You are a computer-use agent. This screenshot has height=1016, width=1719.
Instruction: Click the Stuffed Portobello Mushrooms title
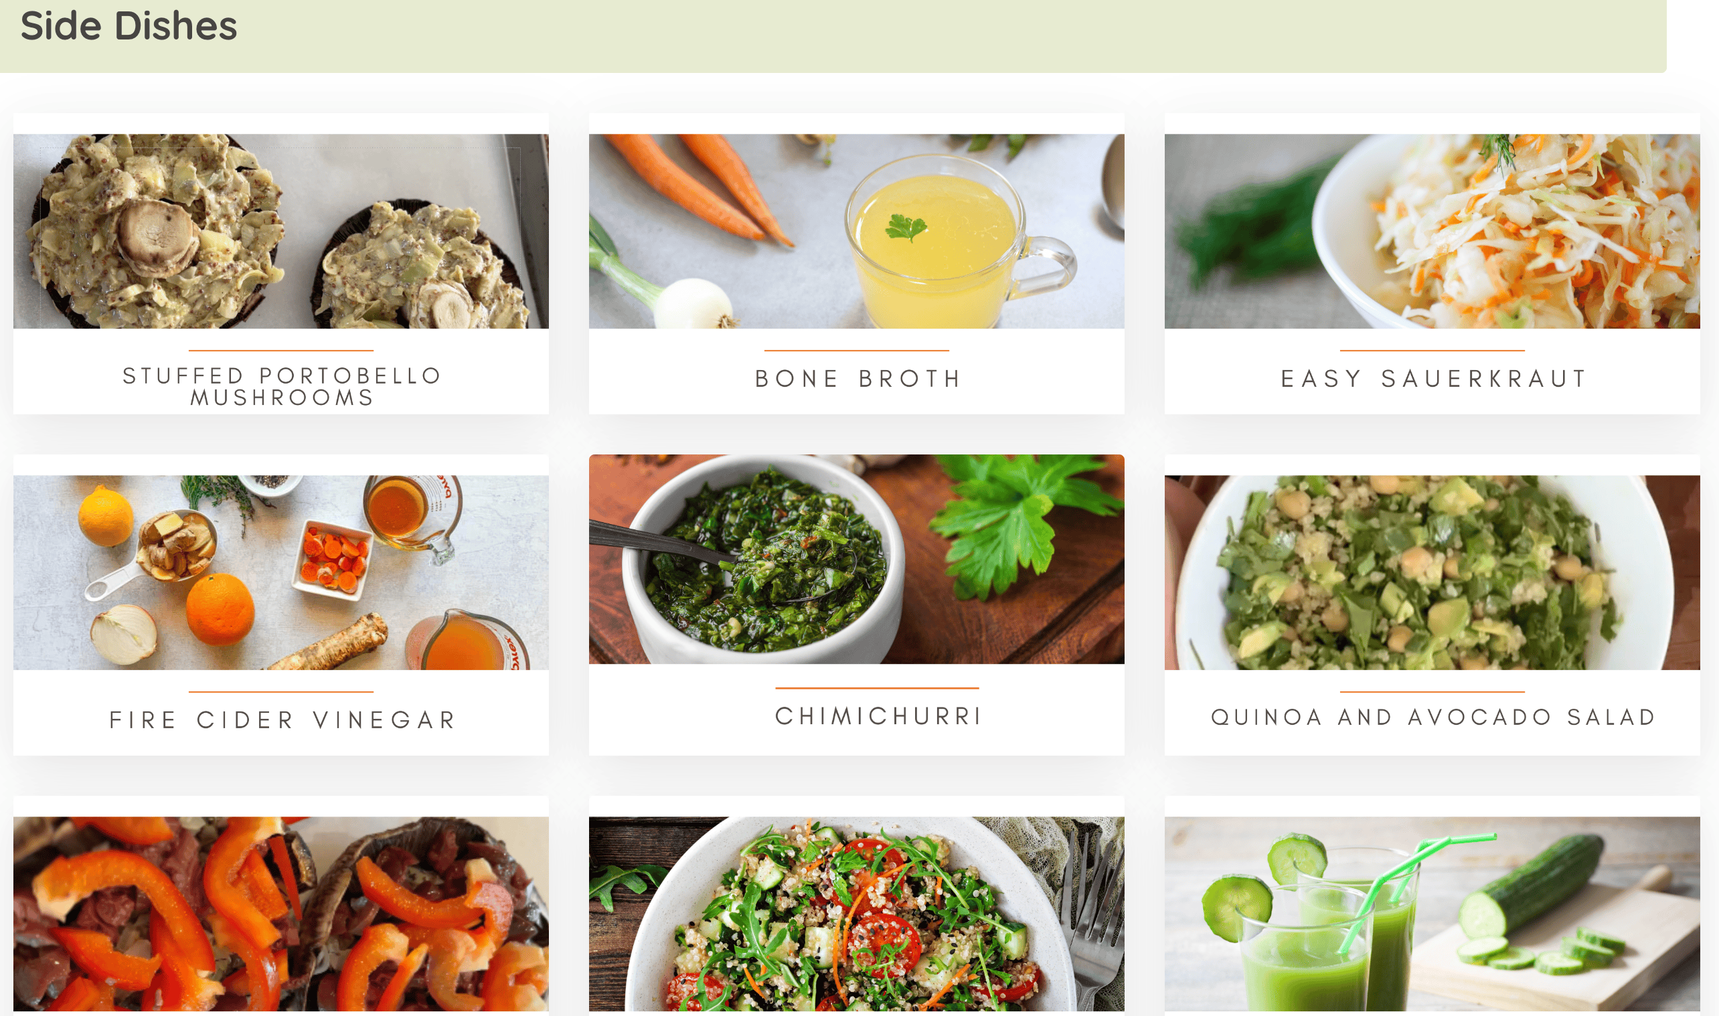pyautogui.click(x=281, y=386)
